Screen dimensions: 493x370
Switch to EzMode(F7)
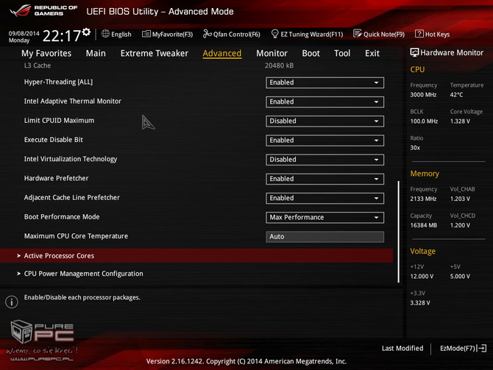tap(463, 349)
